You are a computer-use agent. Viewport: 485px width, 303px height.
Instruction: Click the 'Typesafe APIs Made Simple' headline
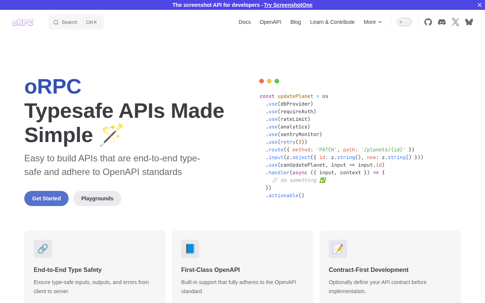tap(124, 123)
